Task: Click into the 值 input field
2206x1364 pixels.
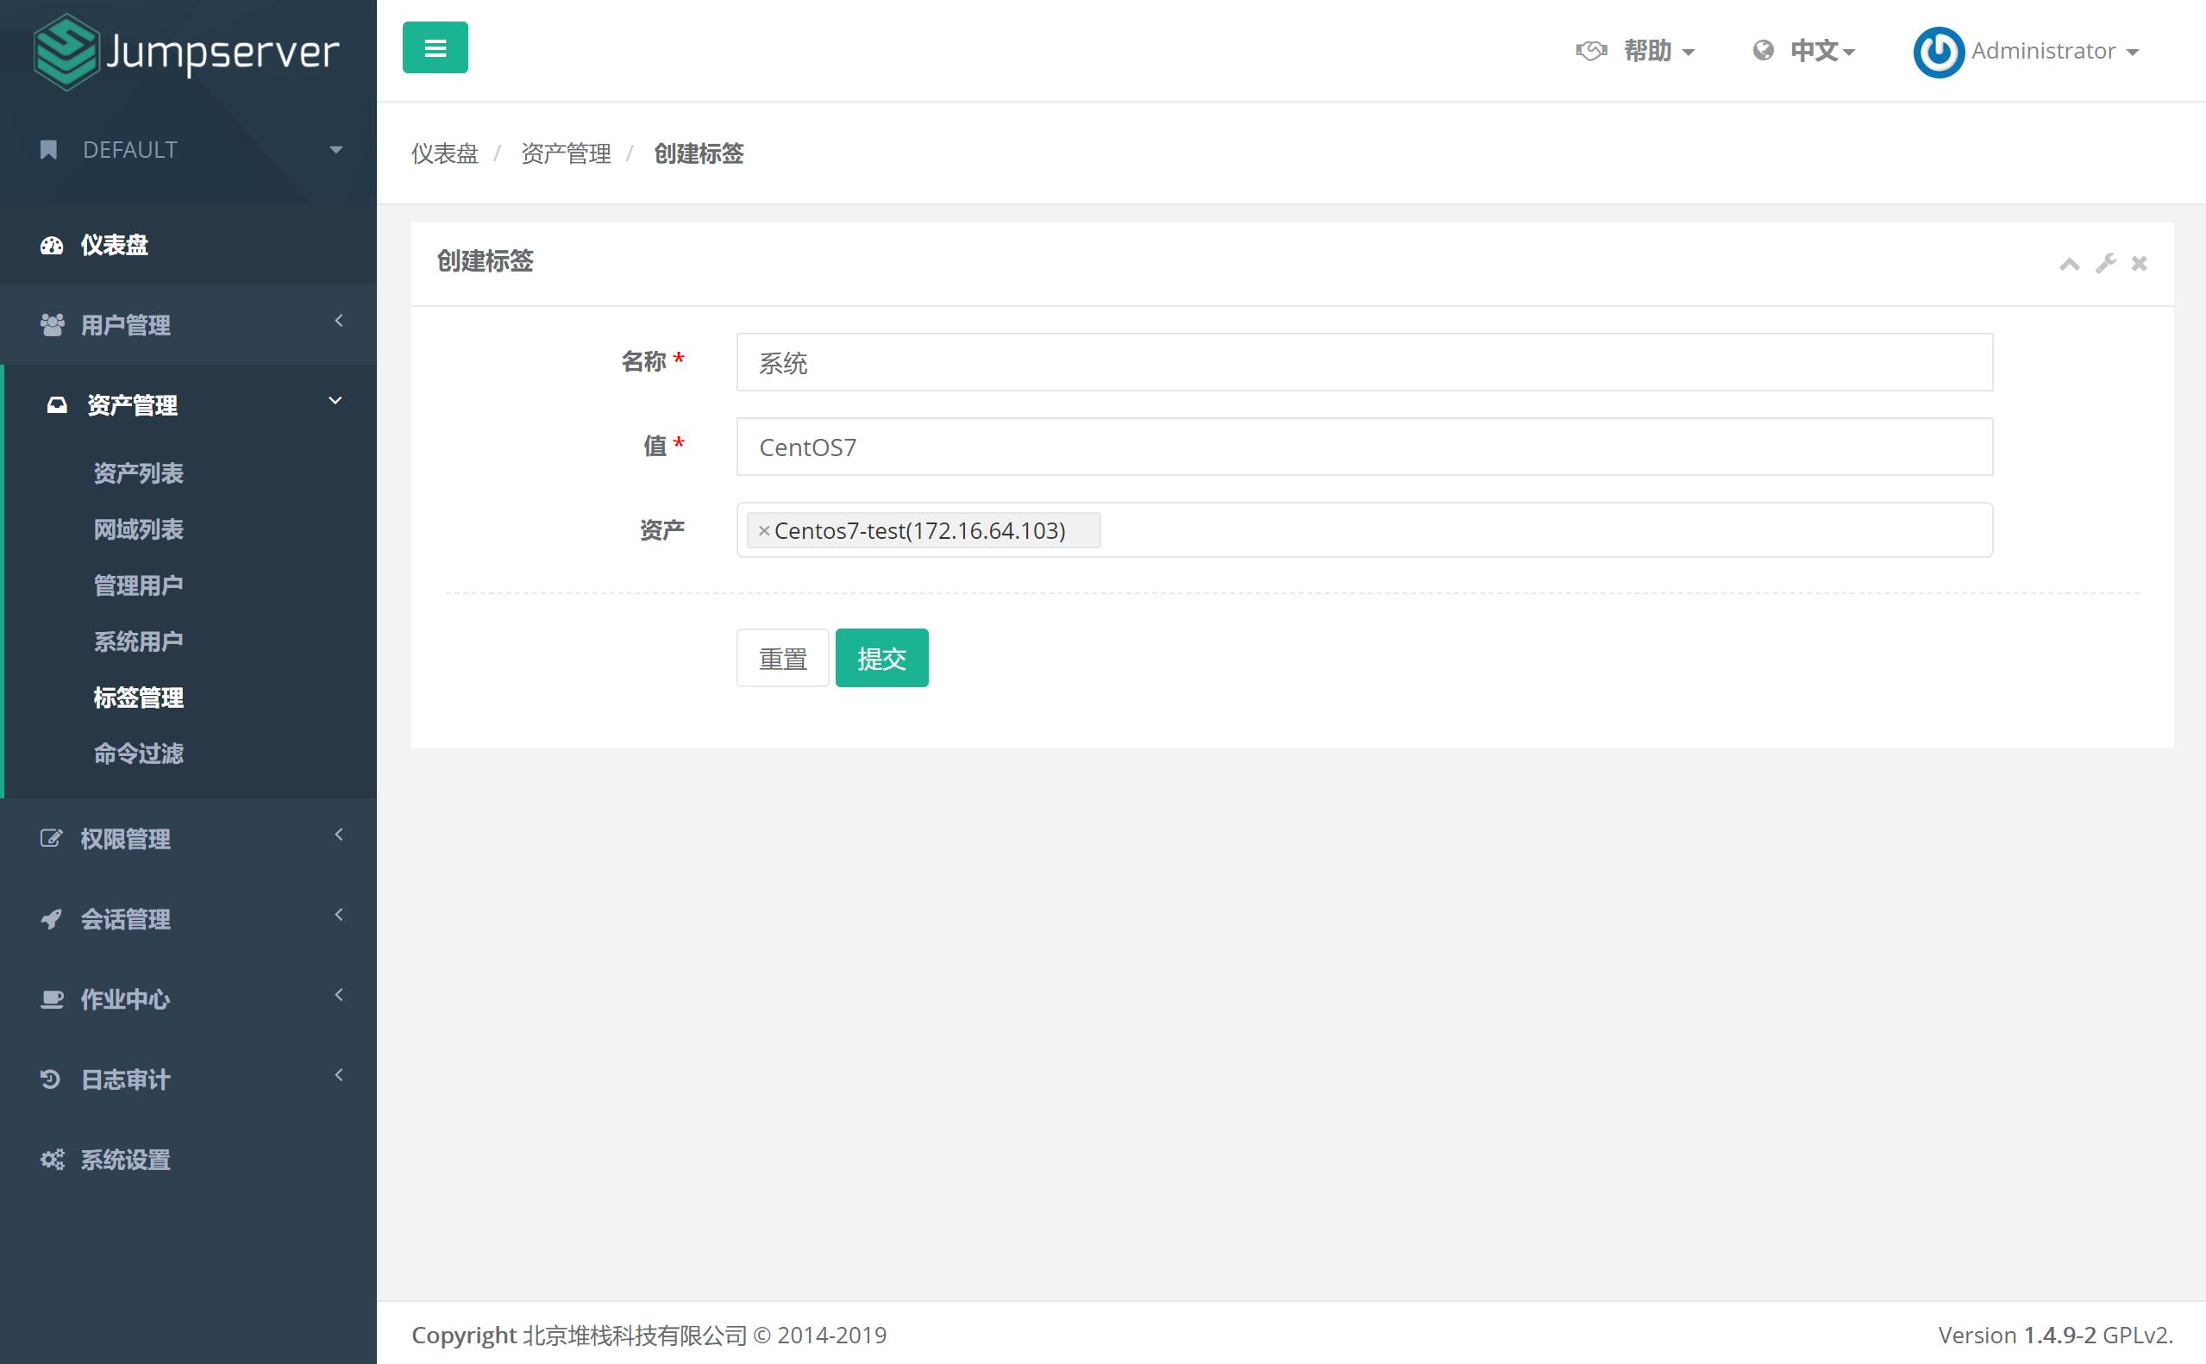Action: (1364, 447)
